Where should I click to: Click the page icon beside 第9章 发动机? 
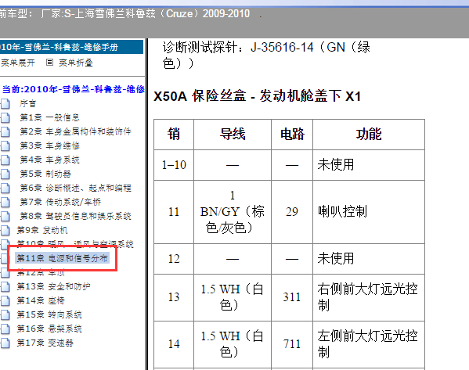(x=5, y=230)
